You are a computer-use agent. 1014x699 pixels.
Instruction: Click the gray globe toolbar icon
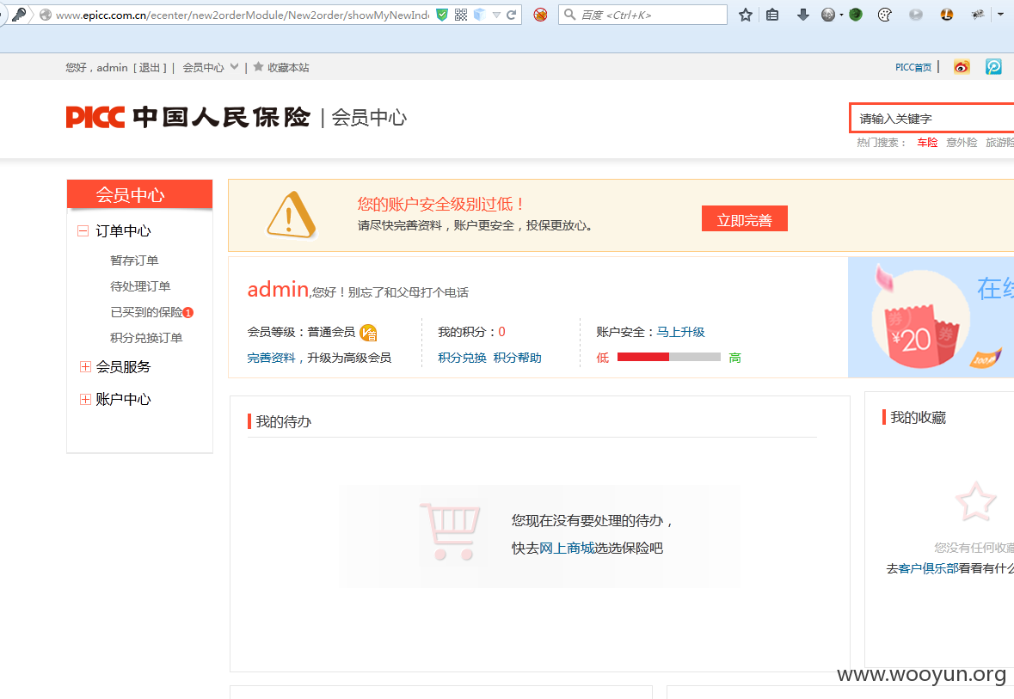pyautogui.click(x=827, y=15)
